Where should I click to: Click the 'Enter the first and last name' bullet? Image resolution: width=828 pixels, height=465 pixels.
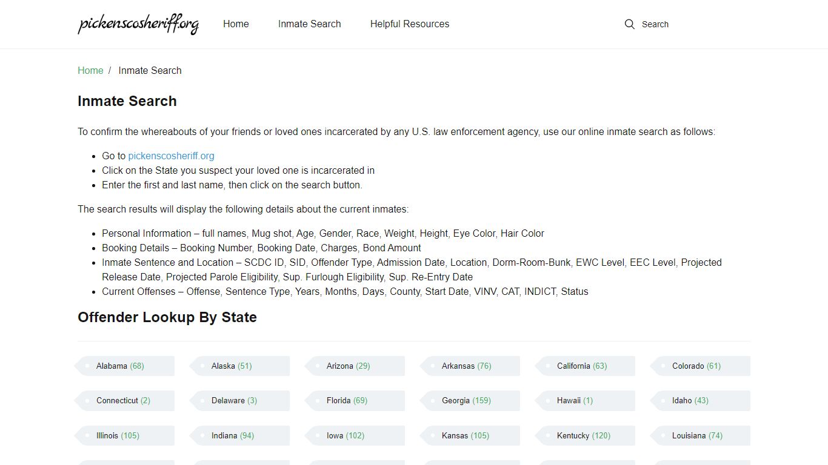tap(232, 185)
